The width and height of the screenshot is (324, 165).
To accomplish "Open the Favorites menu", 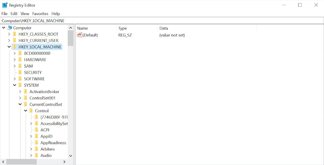I will (40, 13).
